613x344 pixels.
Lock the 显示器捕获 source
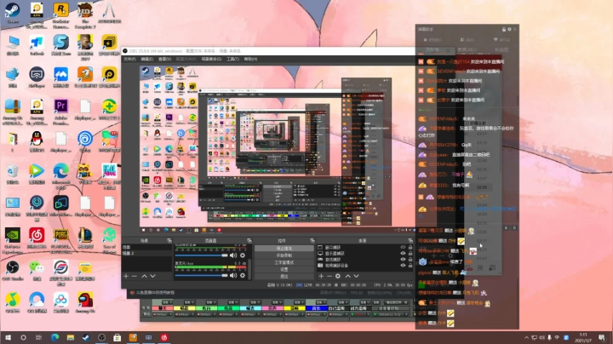(410, 253)
